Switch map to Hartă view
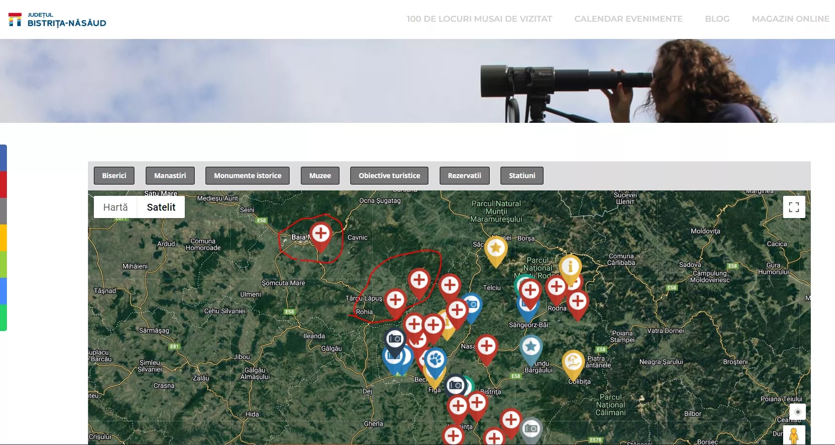 click(x=116, y=207)
